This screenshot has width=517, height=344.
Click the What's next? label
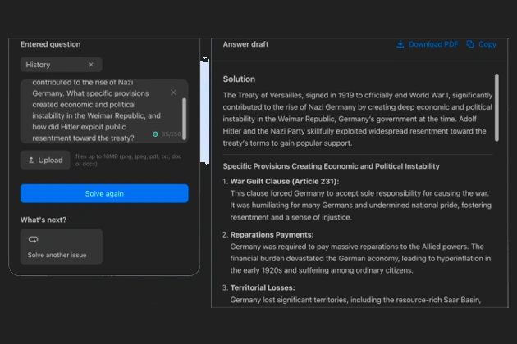click(x=43, y=220)
